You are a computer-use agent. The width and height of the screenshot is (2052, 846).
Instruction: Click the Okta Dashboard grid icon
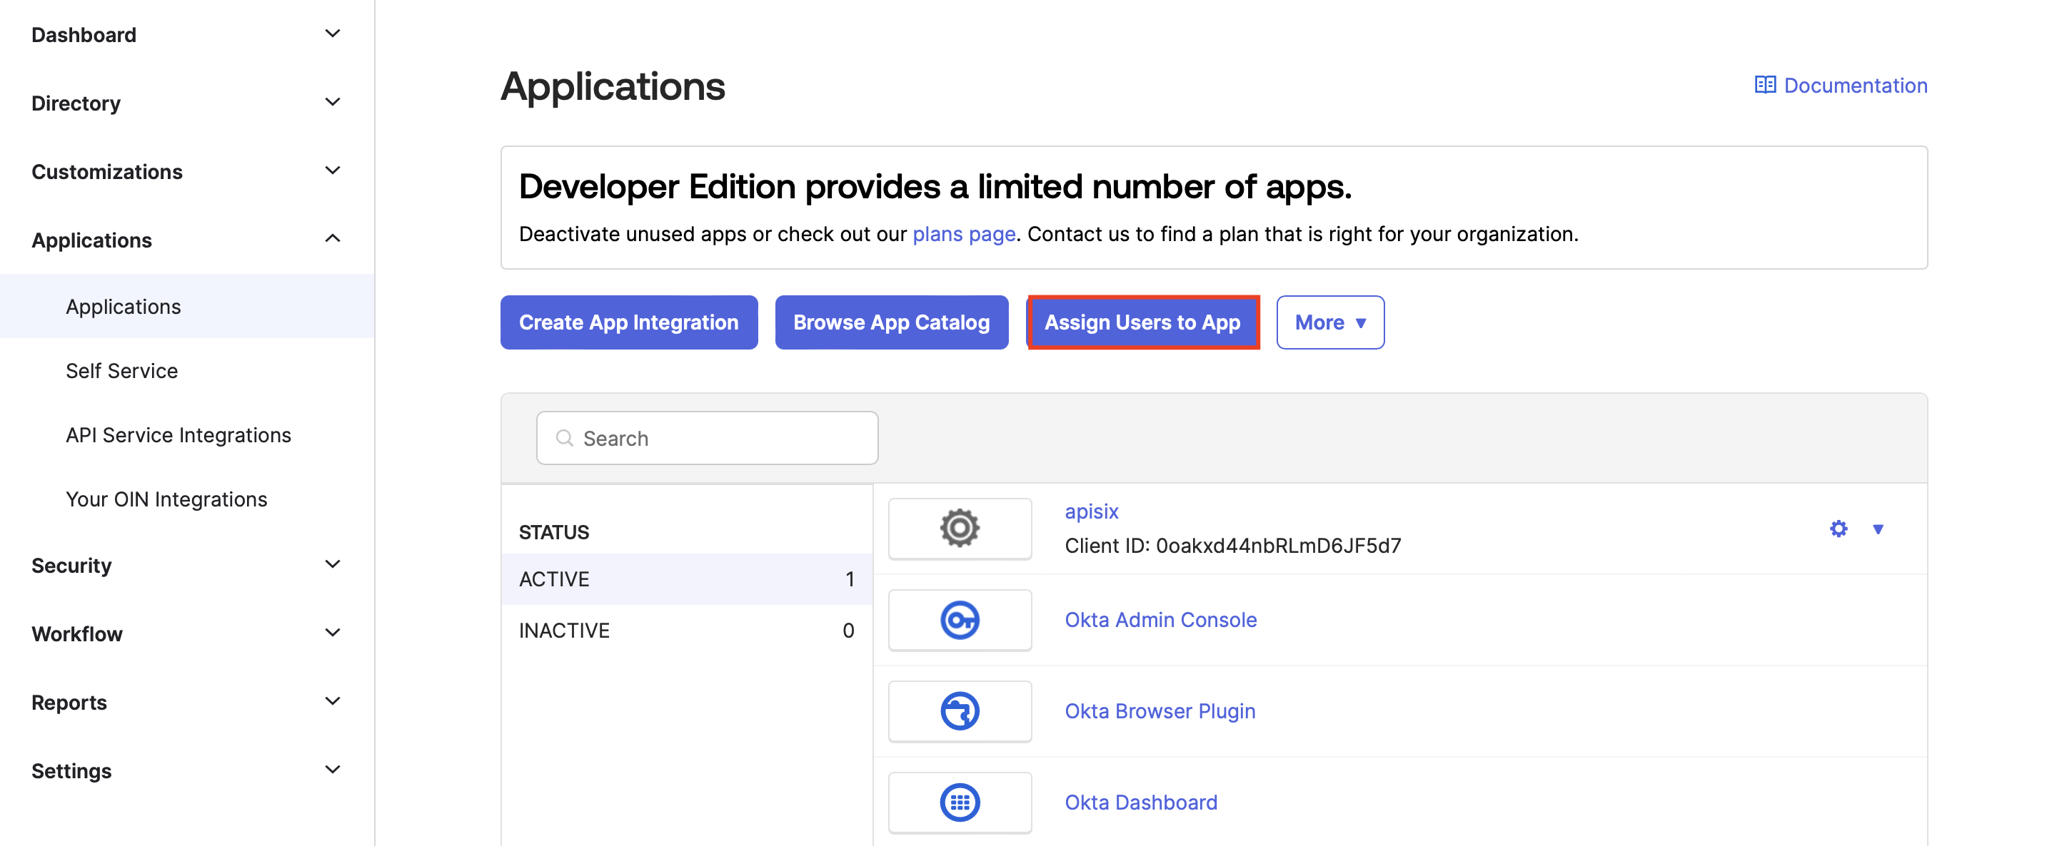[959, 802]
